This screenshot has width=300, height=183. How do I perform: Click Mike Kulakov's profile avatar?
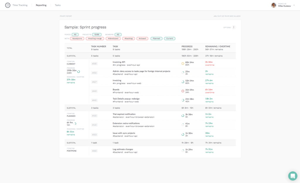pos(273,5)
